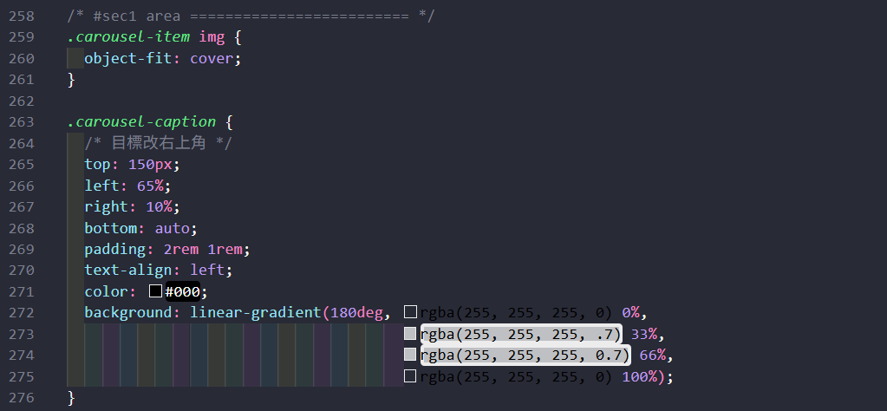The image size is (887, 411).
Task: Select line number 263 in the gutter
Action: pyautogui.click(x=21, y=121)
